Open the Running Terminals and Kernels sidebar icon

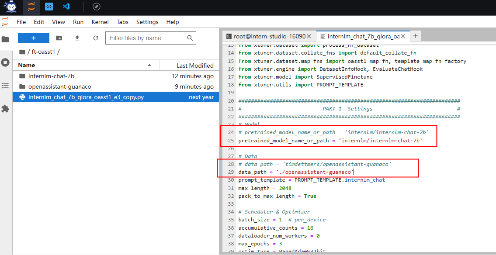[x=5, y=62]
